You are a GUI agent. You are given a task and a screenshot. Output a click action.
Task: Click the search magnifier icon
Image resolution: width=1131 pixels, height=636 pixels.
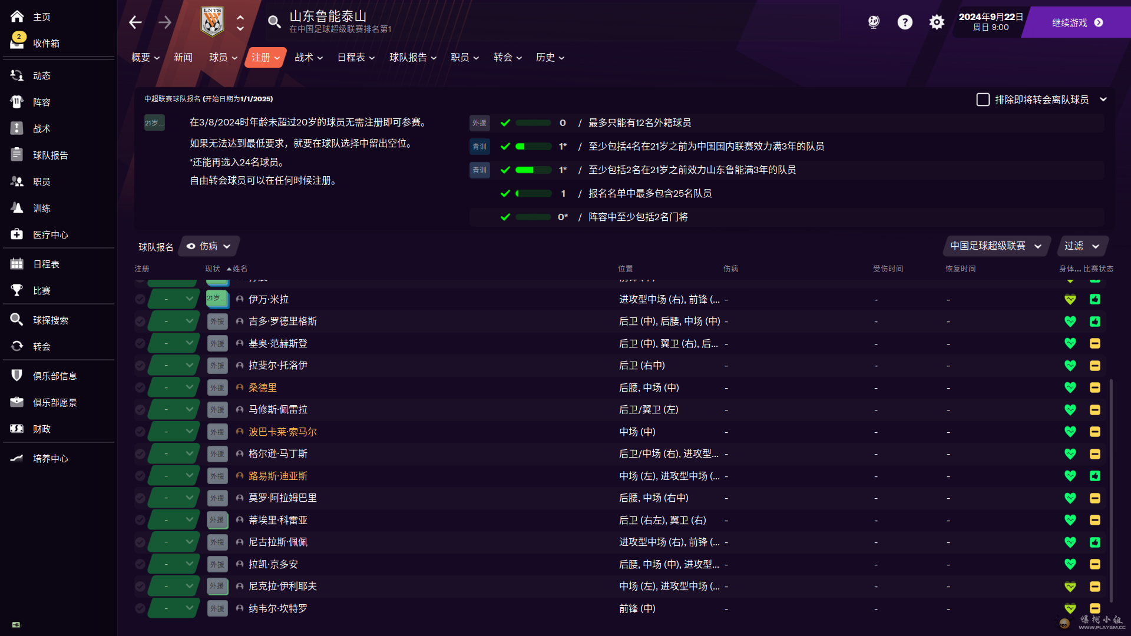[x=274, y=22]
